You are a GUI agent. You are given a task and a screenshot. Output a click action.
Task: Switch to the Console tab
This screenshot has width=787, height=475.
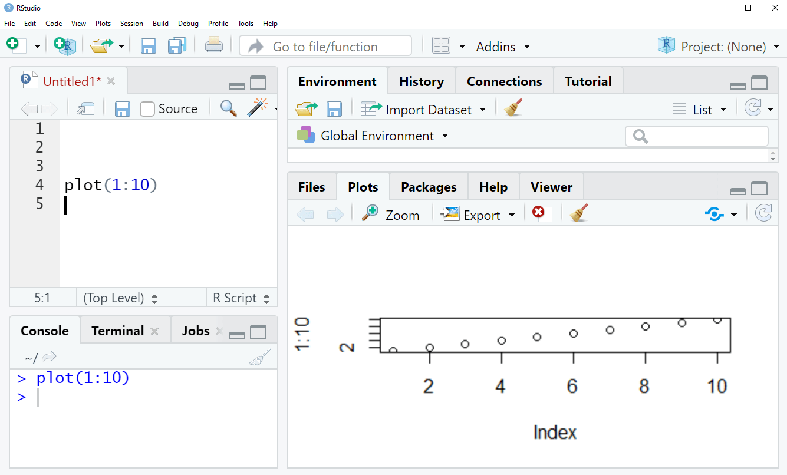click(x=45, y=331)
